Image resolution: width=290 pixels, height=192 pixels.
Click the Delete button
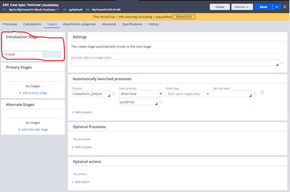(220, 7)
